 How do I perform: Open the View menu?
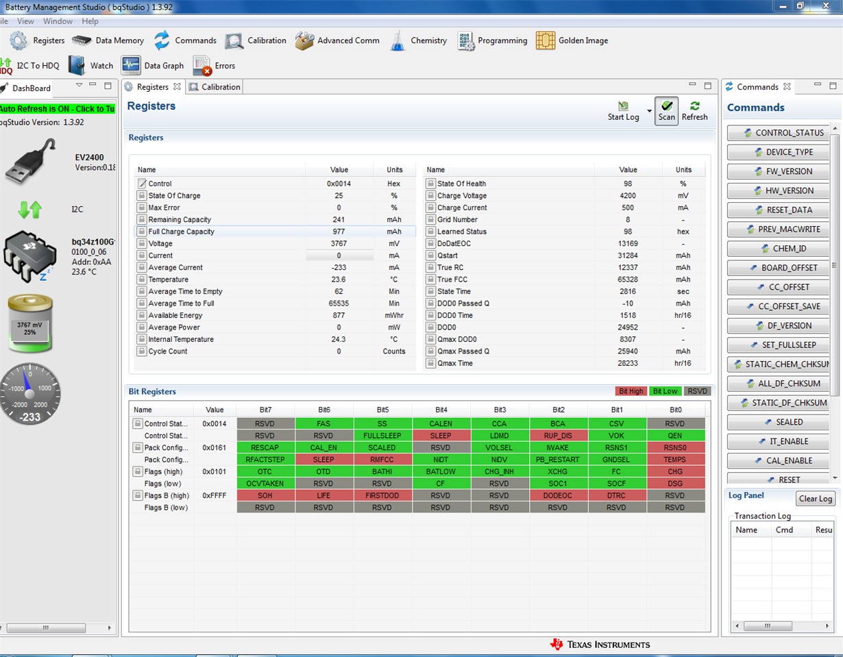(25, 21)
